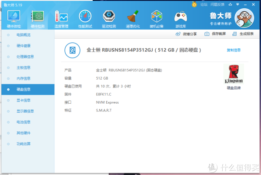Click the Kingston brand logo

pyautogui.click(x=234, y=74)
